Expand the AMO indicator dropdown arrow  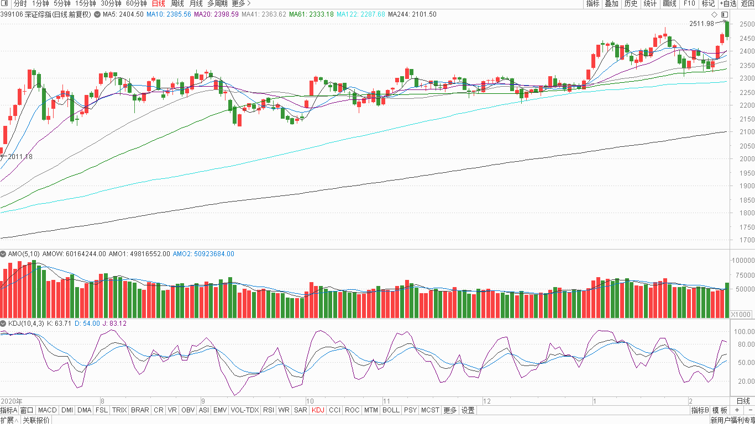click(x=3, y=254)
